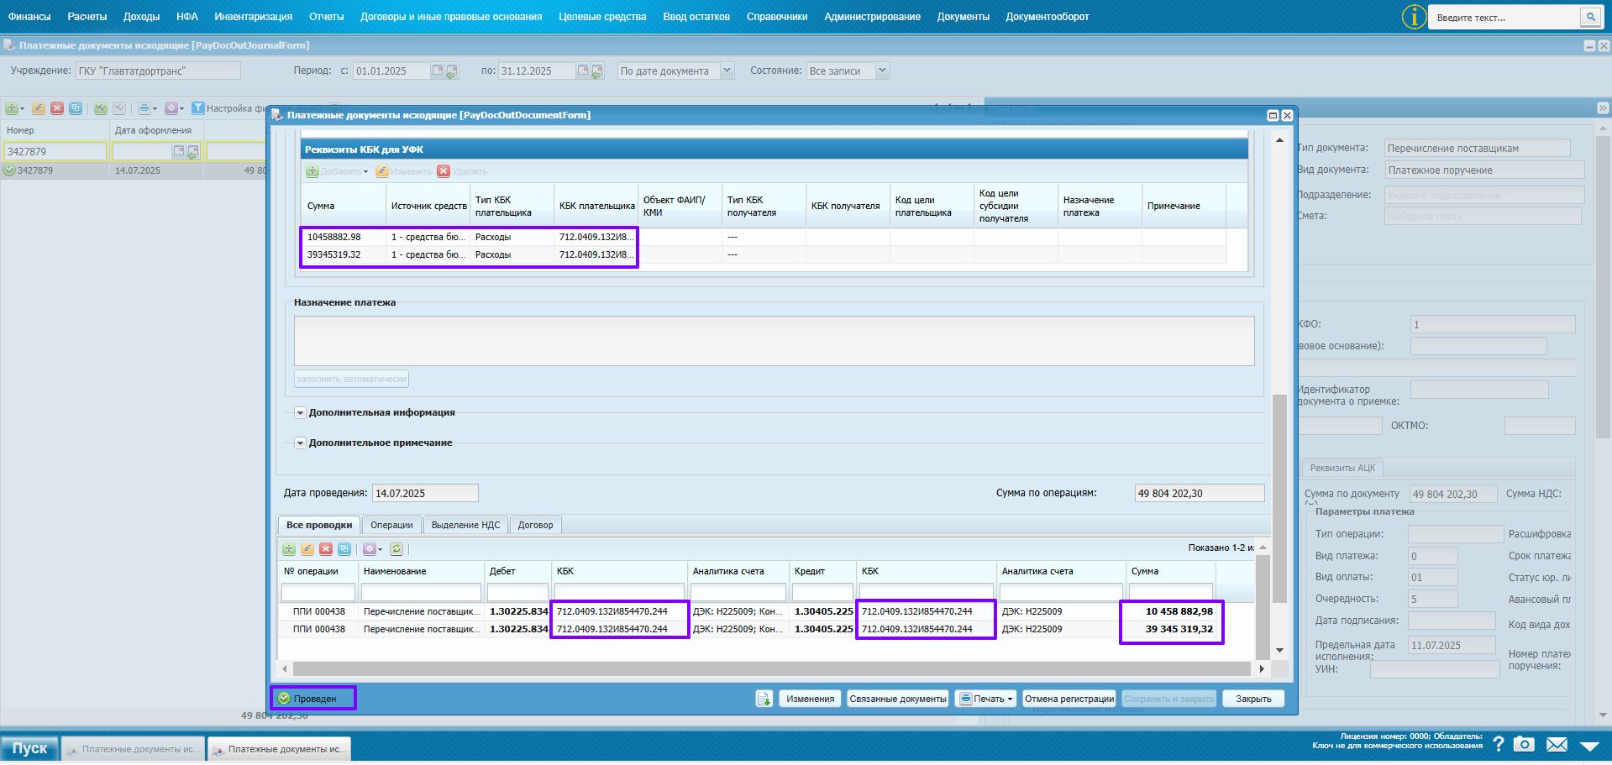Click the Отмена регистрации button
Screen dimensions: 1612x765
1069,699
